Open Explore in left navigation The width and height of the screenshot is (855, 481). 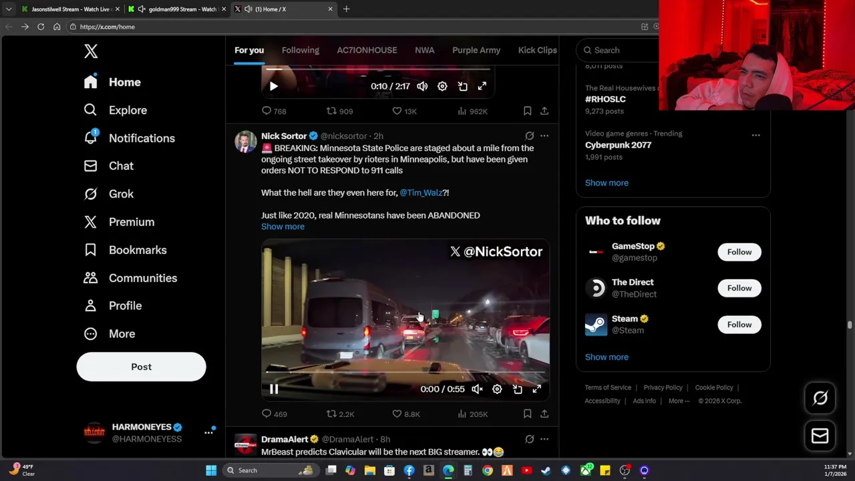116,110
